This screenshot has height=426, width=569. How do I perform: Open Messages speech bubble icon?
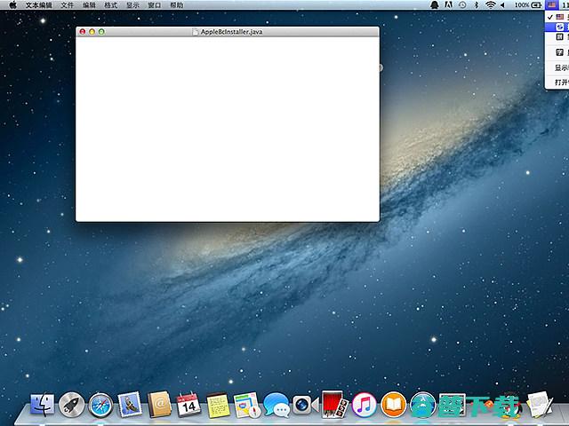pyautogui.click(x=276, y=406)
